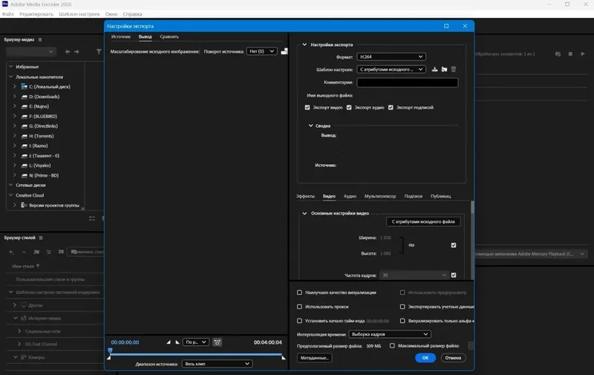Screen dimensions: 594x375
Task: Toggle the Export Video checkbox
Action: (307, 108)
